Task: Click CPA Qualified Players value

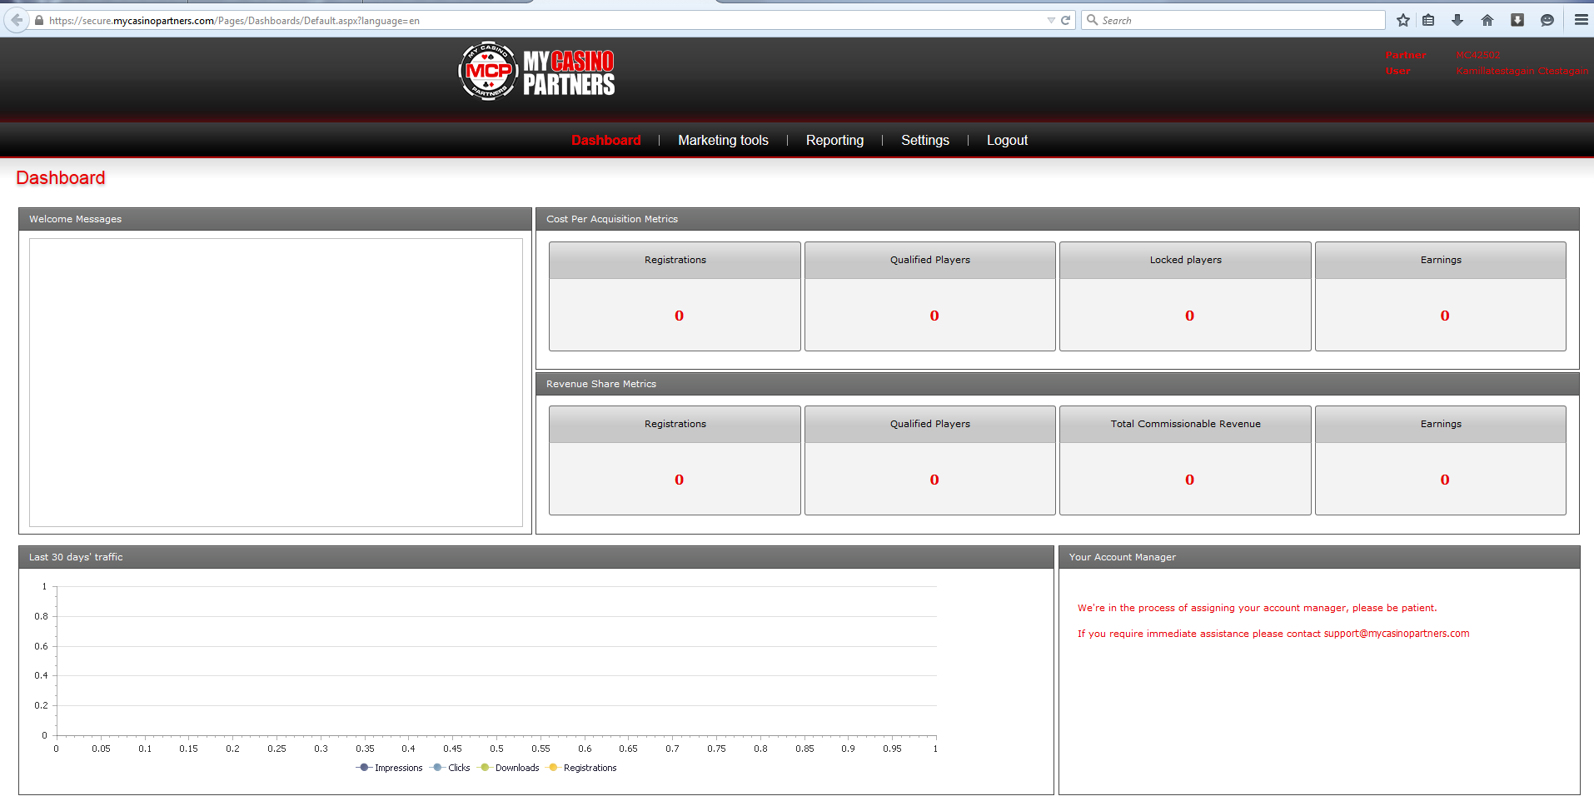Action: pos(934,316)
